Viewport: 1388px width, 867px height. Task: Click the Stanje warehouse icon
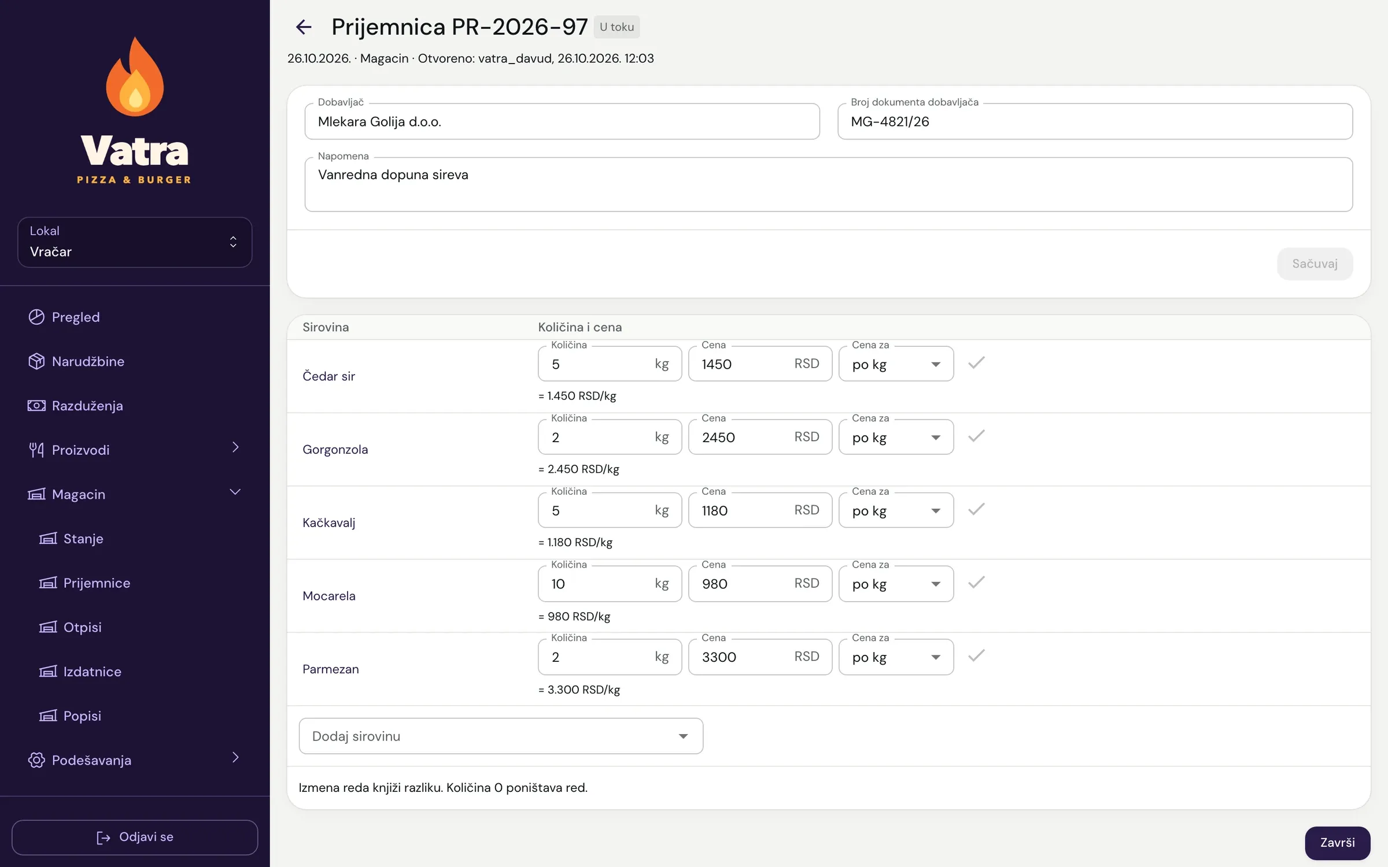pos(48,539)
